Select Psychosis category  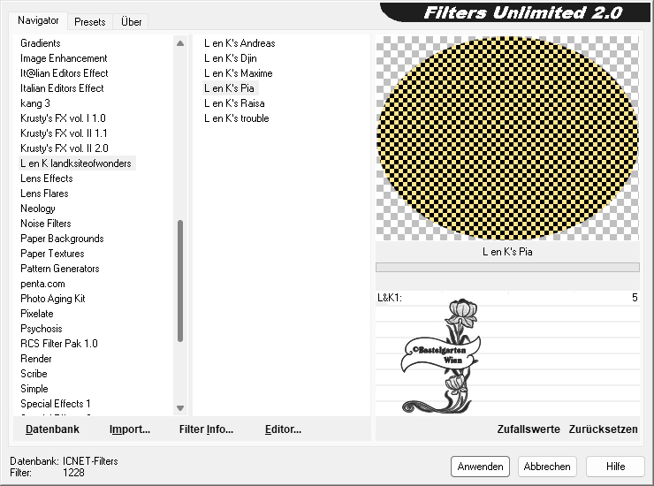(42, 329)
